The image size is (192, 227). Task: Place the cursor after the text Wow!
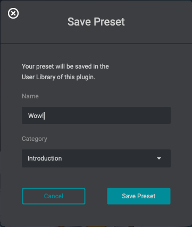click(x=44, y=116)
